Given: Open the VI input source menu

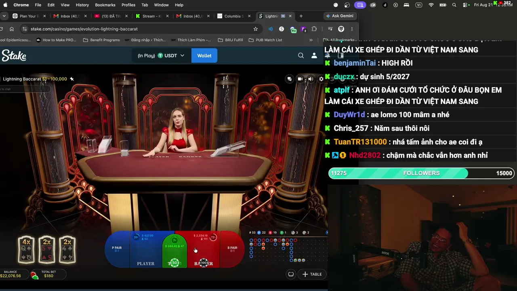Looking at the screenshot, I should click(x=419, y=5).
